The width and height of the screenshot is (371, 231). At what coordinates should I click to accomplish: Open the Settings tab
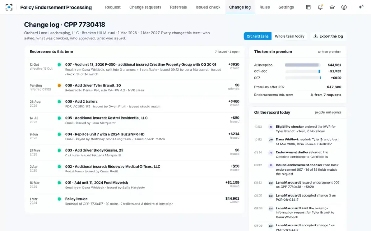pos(286,7)
